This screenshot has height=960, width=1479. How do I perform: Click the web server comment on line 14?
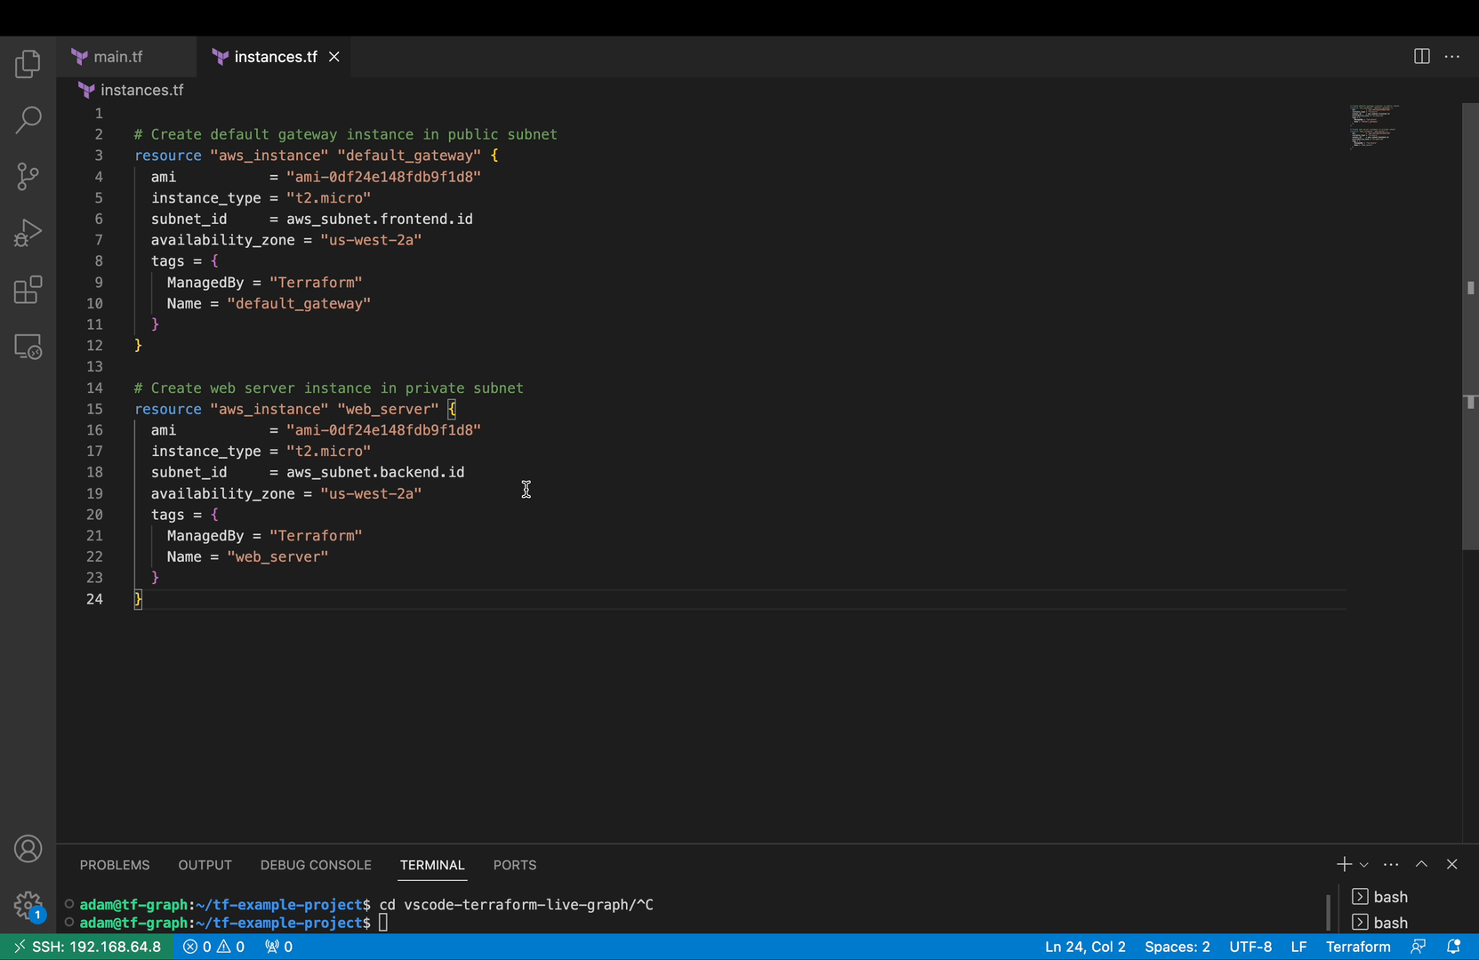click(x=328, y=388)
